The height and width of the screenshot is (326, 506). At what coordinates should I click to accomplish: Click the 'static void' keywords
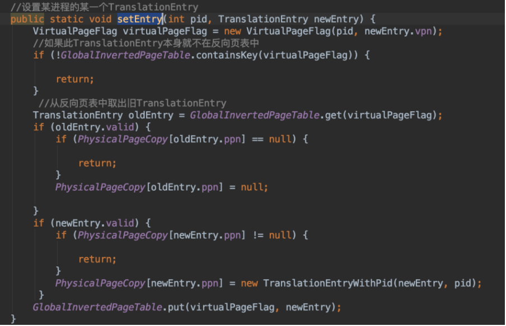(x=81, y=20)
